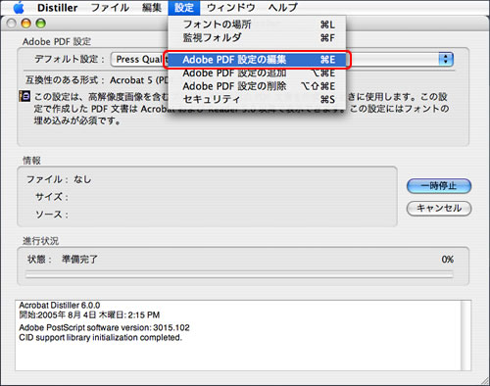Click the 開始 2005年 8月 4日 log line

pyautogui.click(x=89, y=315)
